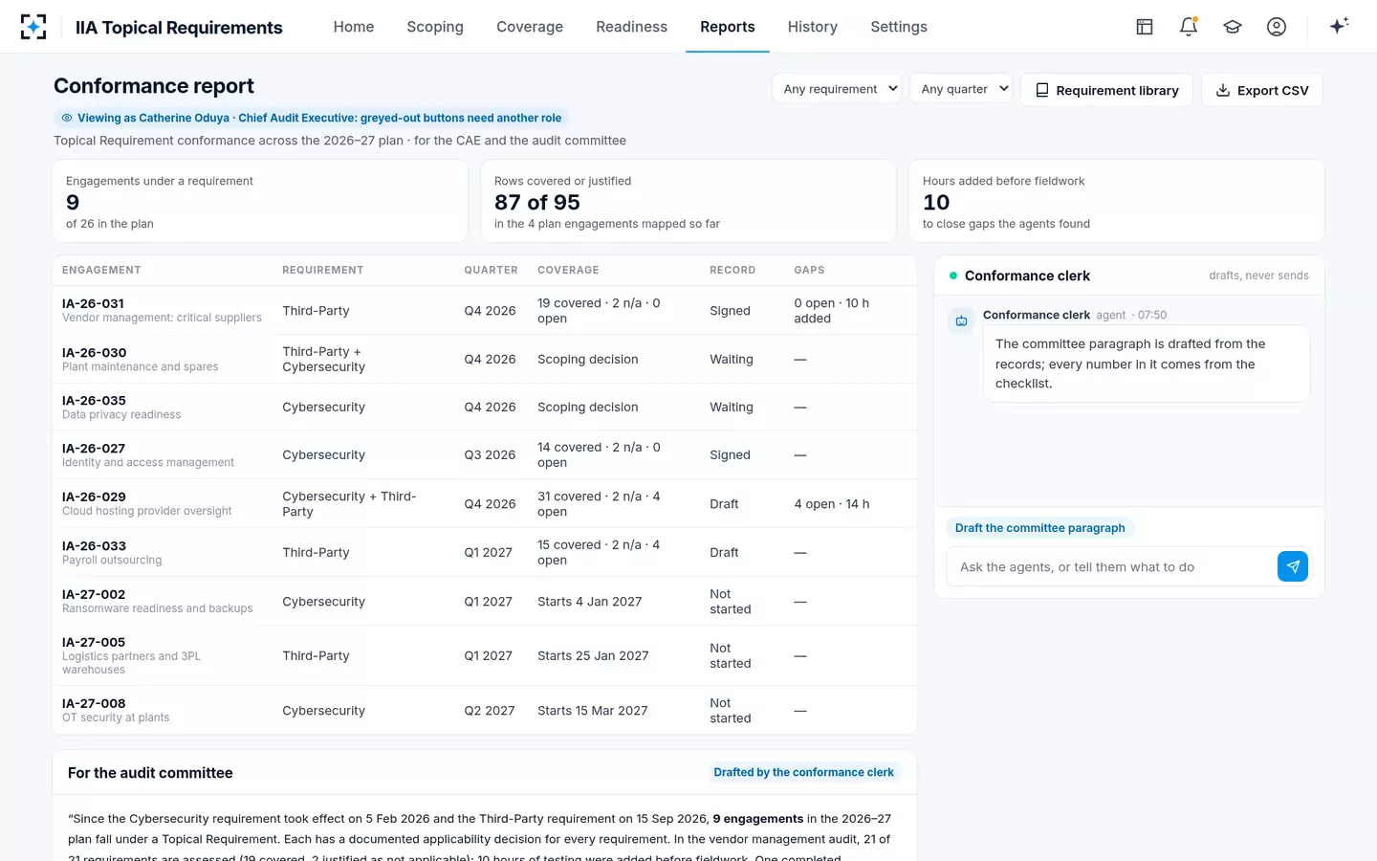Open the History tab

(813, 27)
